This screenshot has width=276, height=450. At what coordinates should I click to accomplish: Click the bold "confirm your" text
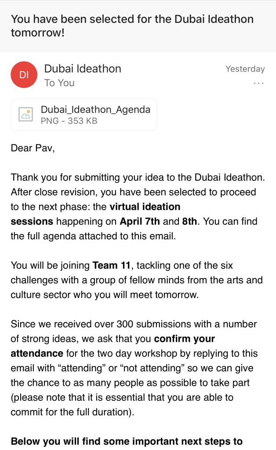(185, 339)
